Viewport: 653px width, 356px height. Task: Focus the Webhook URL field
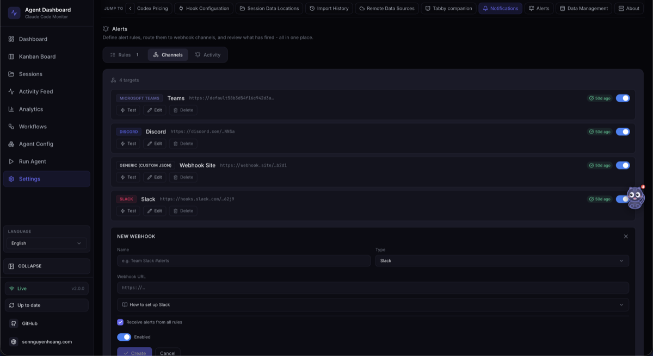coord(373,288)
